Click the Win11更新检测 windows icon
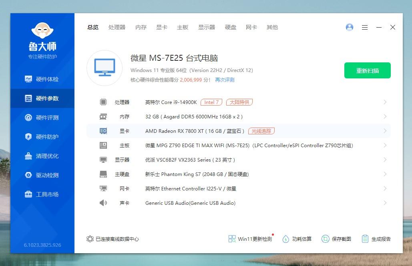This screenshot has height=266, width=412. 232,239
